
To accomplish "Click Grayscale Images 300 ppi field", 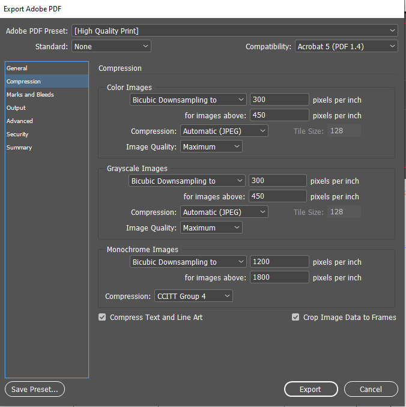I will tap(277, 181).
